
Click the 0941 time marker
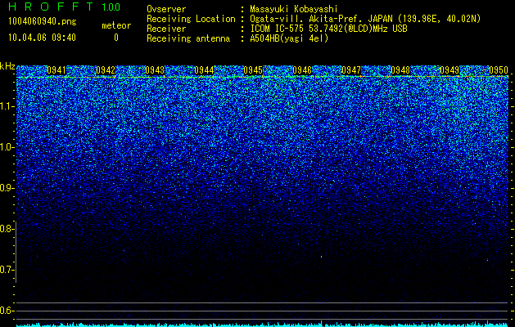(x=56, y=70)
